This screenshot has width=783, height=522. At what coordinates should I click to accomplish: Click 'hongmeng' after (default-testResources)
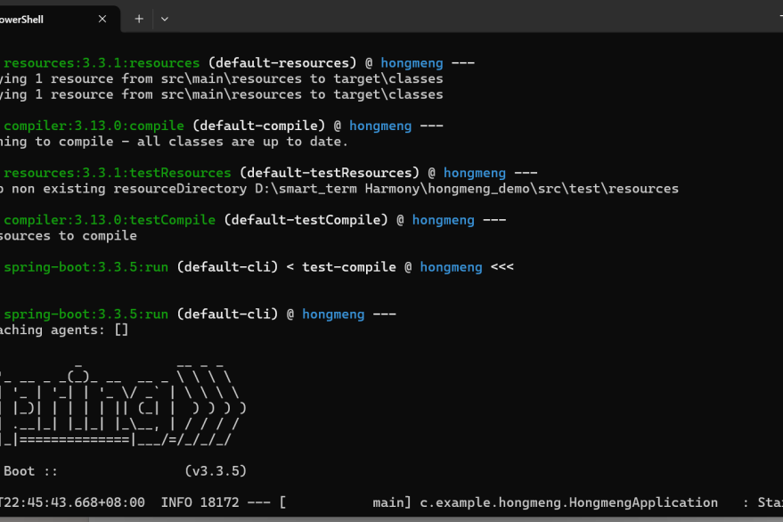click(475, 174)
